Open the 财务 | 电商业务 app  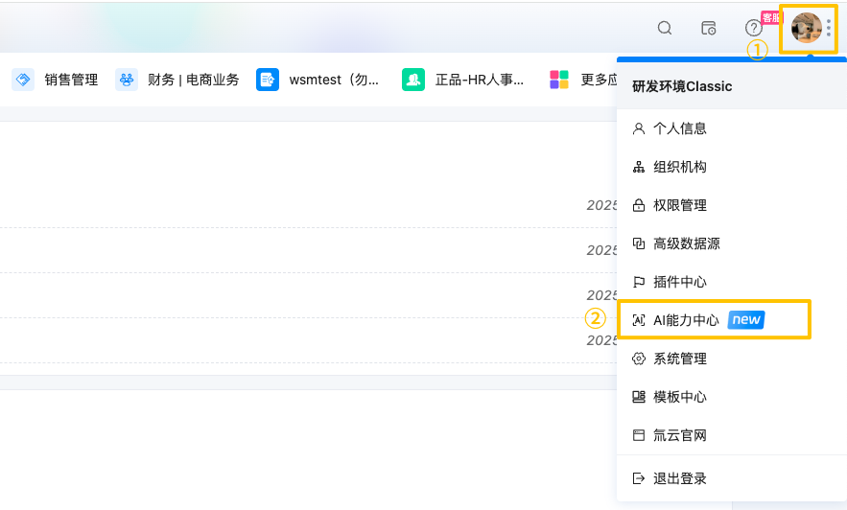point(177,80)
